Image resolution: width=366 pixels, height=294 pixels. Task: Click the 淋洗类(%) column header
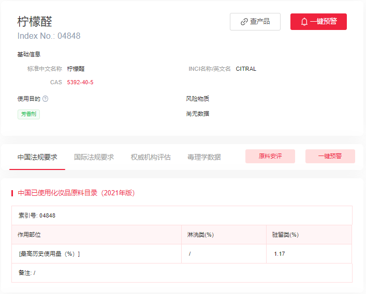(x=200, y=235)
